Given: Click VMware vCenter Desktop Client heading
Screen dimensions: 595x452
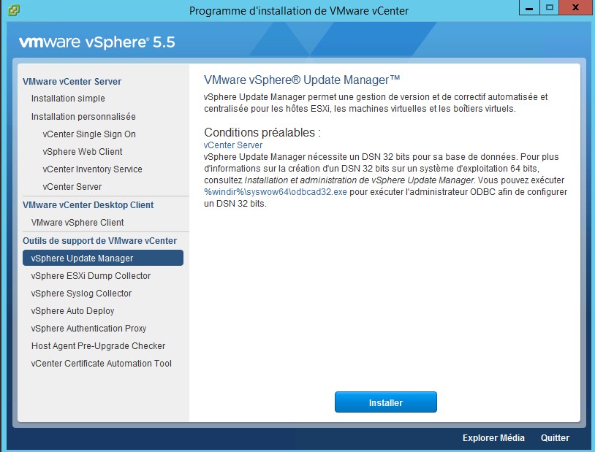Looking at the screenshot, I should pyautogui.click(x=88, y=205).
